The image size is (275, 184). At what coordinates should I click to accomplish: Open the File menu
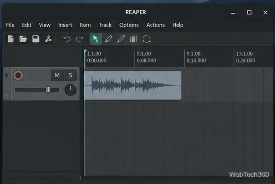coord(10,25)
